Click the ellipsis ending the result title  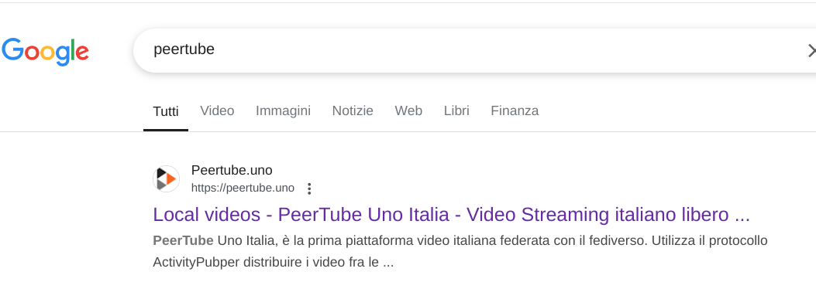tap(742, 215)
